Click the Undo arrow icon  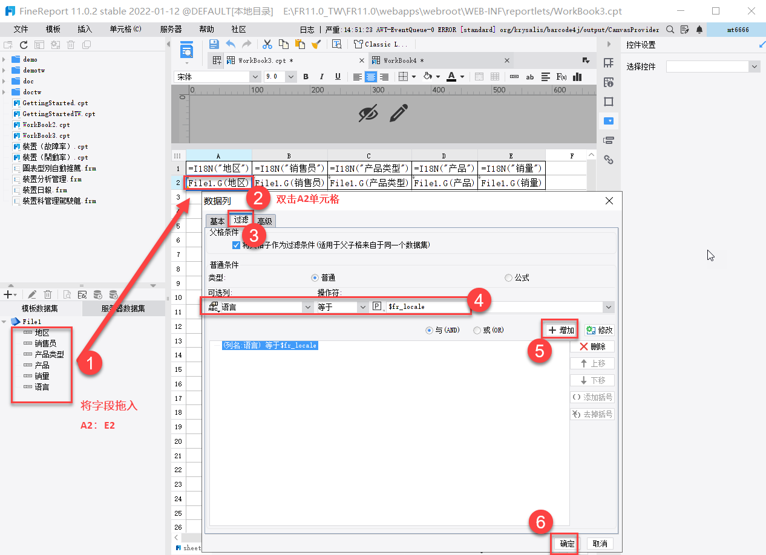[231, 44]
